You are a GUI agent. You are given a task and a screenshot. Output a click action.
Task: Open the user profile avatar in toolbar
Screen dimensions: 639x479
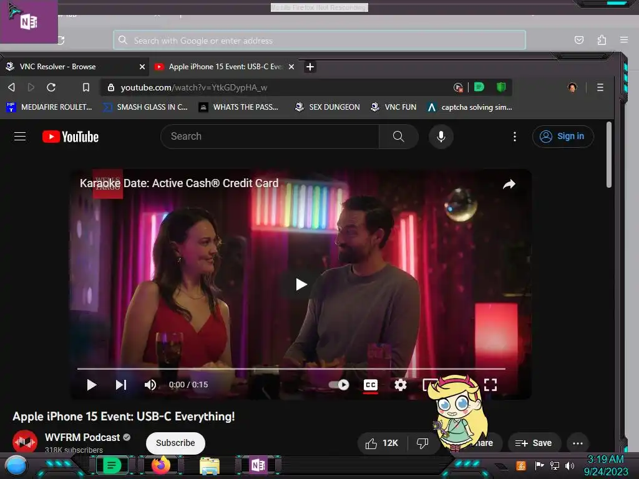tap(572, 87)
